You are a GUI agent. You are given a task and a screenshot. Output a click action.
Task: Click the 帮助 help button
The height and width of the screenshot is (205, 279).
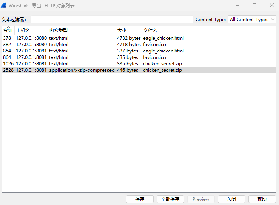click(x=262, y=199)
